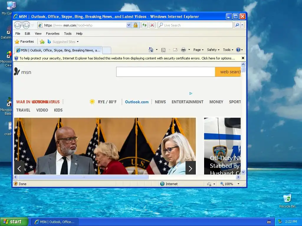Viewport: 302px width, 226px height.
Task: Go back with the Back arrow button
Action: point(18,25)
